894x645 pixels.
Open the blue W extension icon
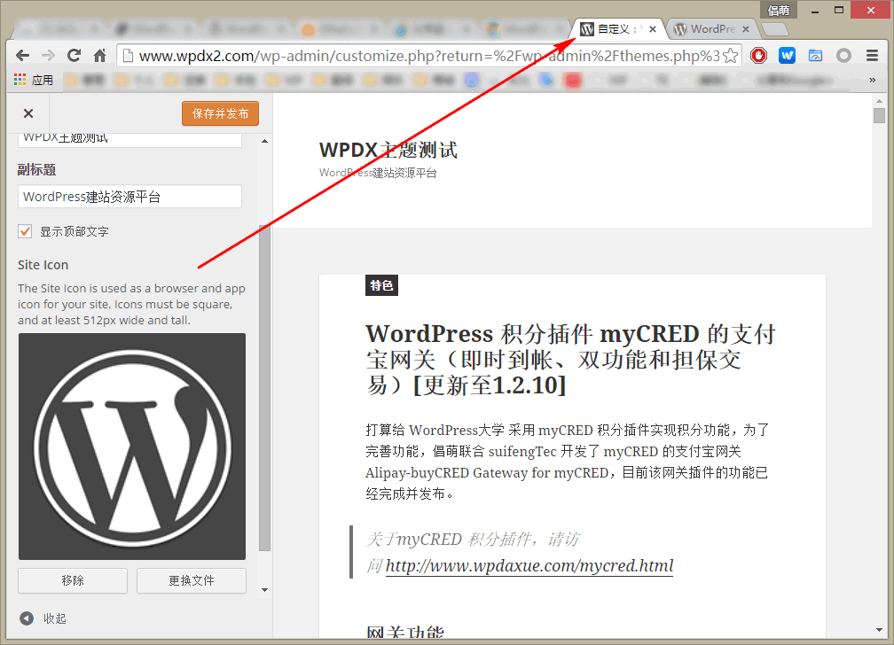pos(787,55)
